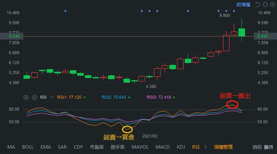
Task: Click the 9.900 high price label
Action: (x=225, y=15)
